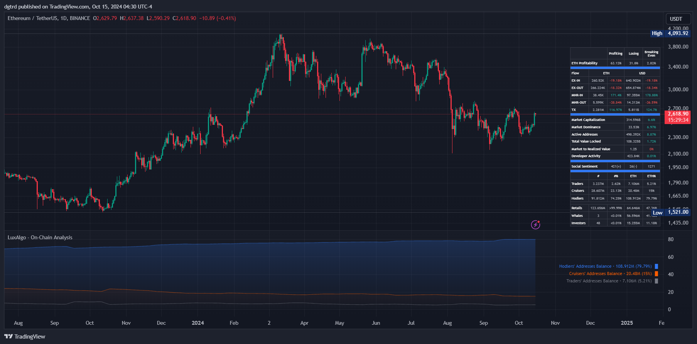Click the 171.4% MNR-IN change value

616,95
